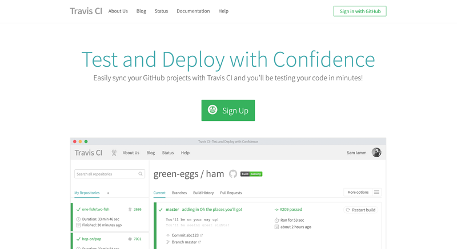Click build number 2686

pos(138,209)
